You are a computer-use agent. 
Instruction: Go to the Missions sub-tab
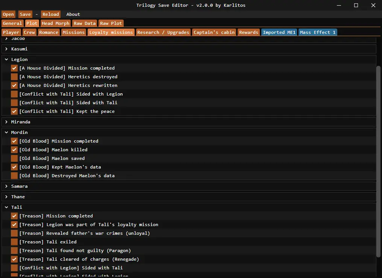click(x=74, y=32)
